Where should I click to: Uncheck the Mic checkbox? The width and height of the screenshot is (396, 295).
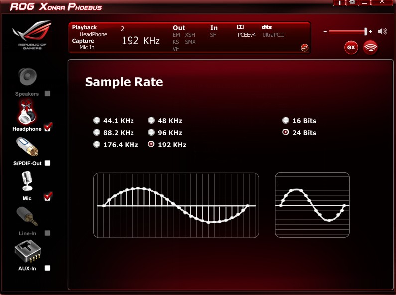coord(48,197)
